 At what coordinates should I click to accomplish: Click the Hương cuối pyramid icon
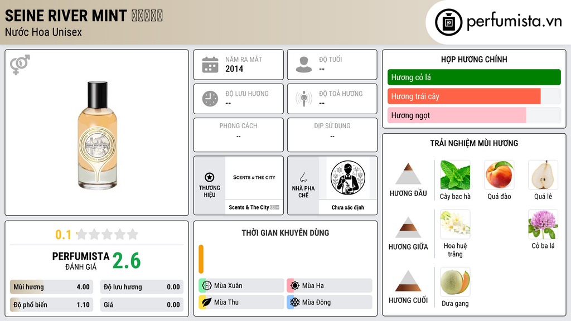408,281
